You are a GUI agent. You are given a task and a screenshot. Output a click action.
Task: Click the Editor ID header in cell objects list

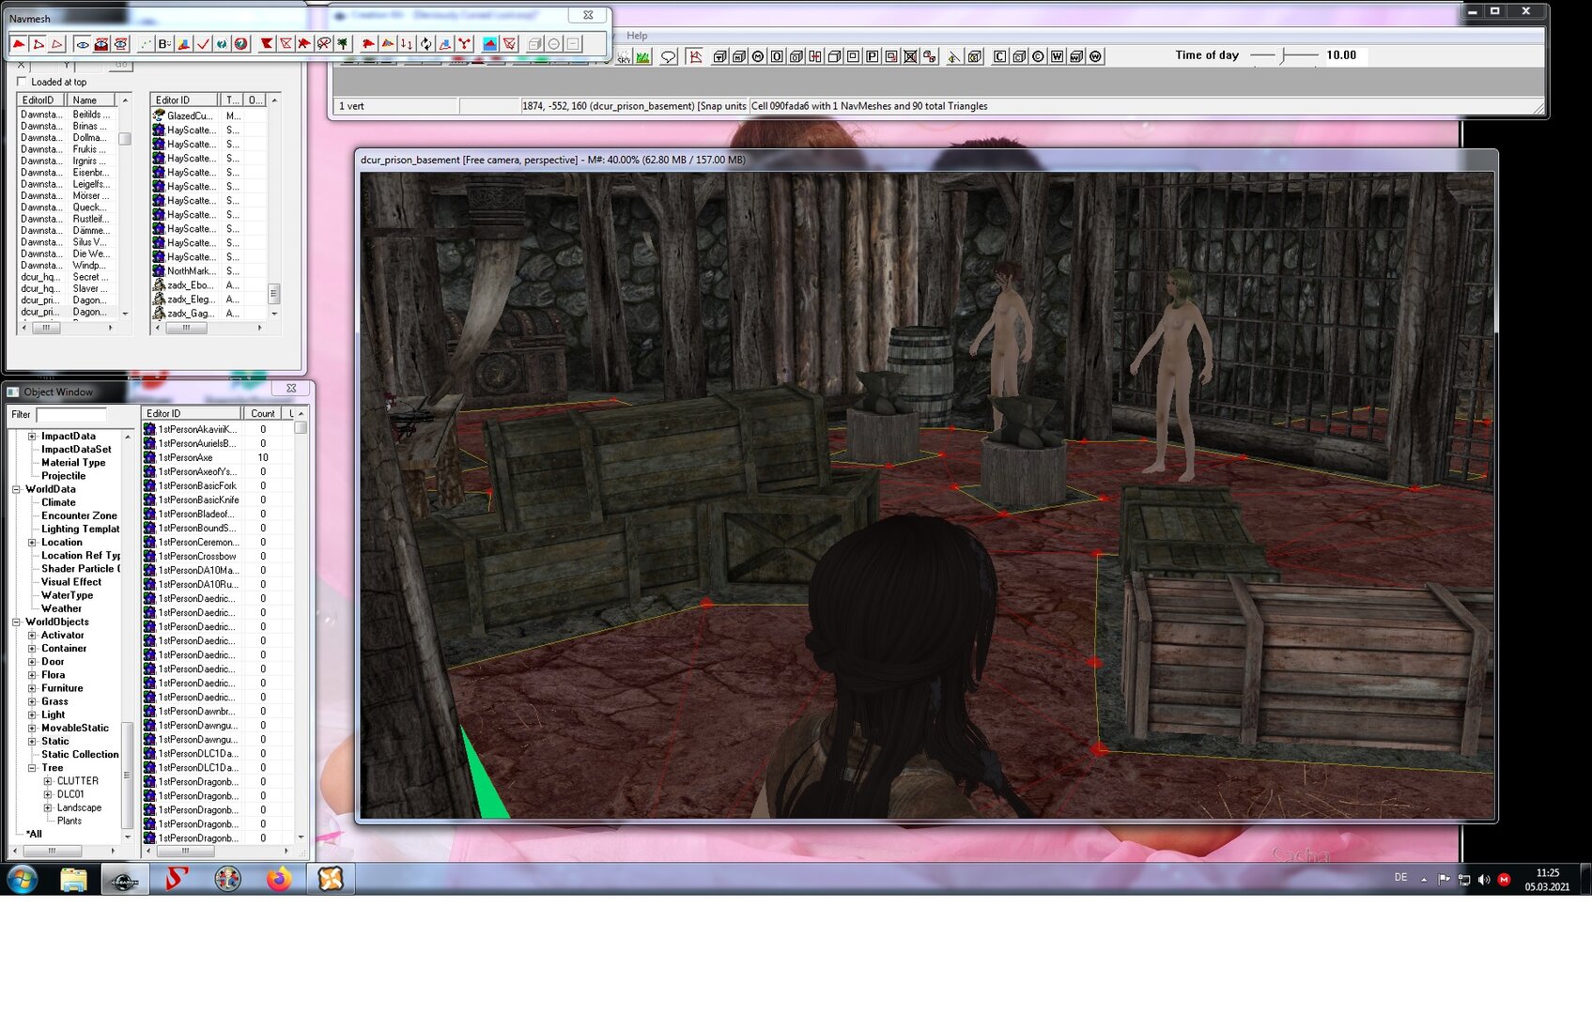(x=185, y=100)
